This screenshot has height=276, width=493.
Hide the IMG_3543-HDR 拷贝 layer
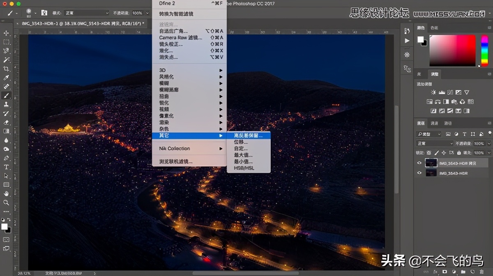419,163
